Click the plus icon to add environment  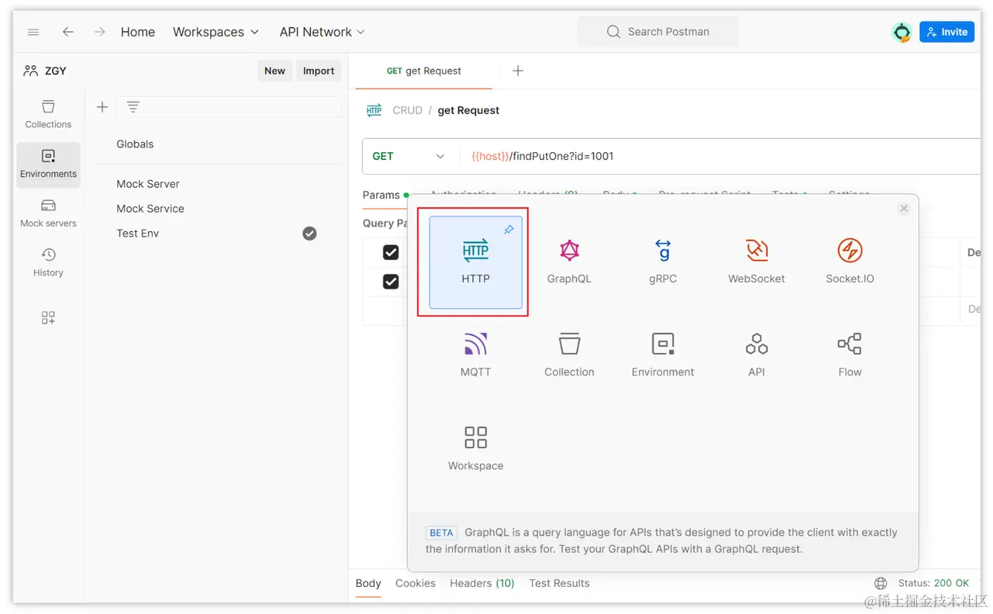(x=102, y=107)
